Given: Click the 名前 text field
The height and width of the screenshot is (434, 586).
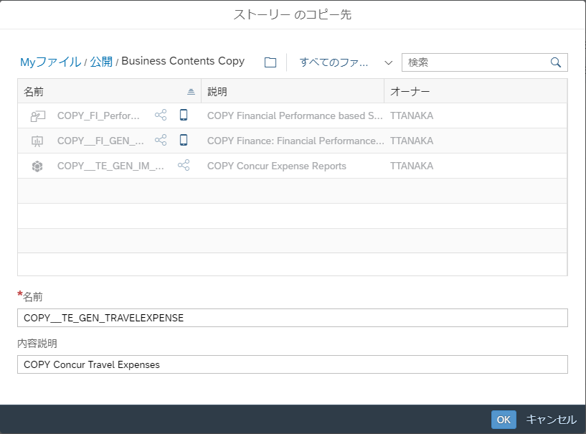Looking at the screenshot, I should [292, 318].
